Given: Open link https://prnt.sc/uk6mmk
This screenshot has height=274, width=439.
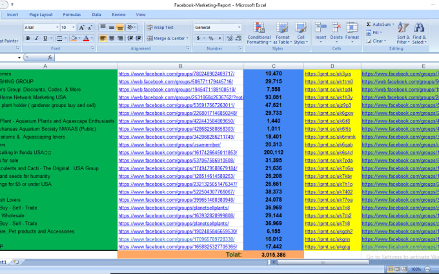Looking at the screenshot, I should point(330,137).
